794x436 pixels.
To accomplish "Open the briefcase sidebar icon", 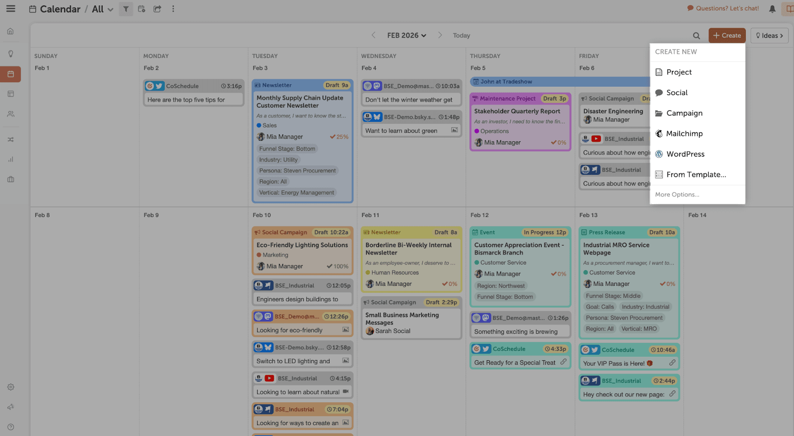I will (10, 179).
